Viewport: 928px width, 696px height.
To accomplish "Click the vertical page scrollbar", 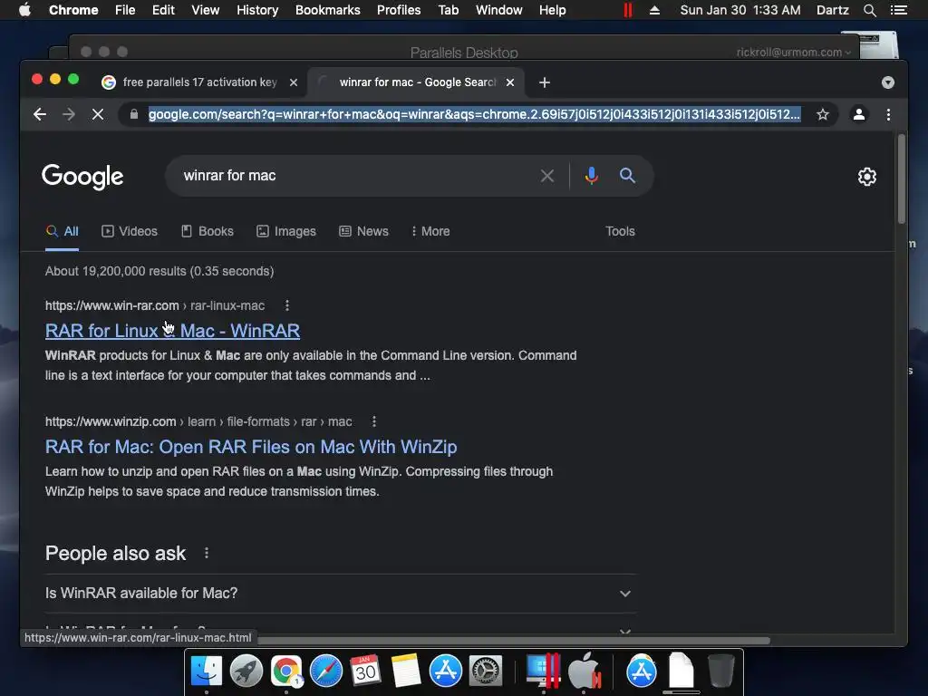I will (902, 179).
